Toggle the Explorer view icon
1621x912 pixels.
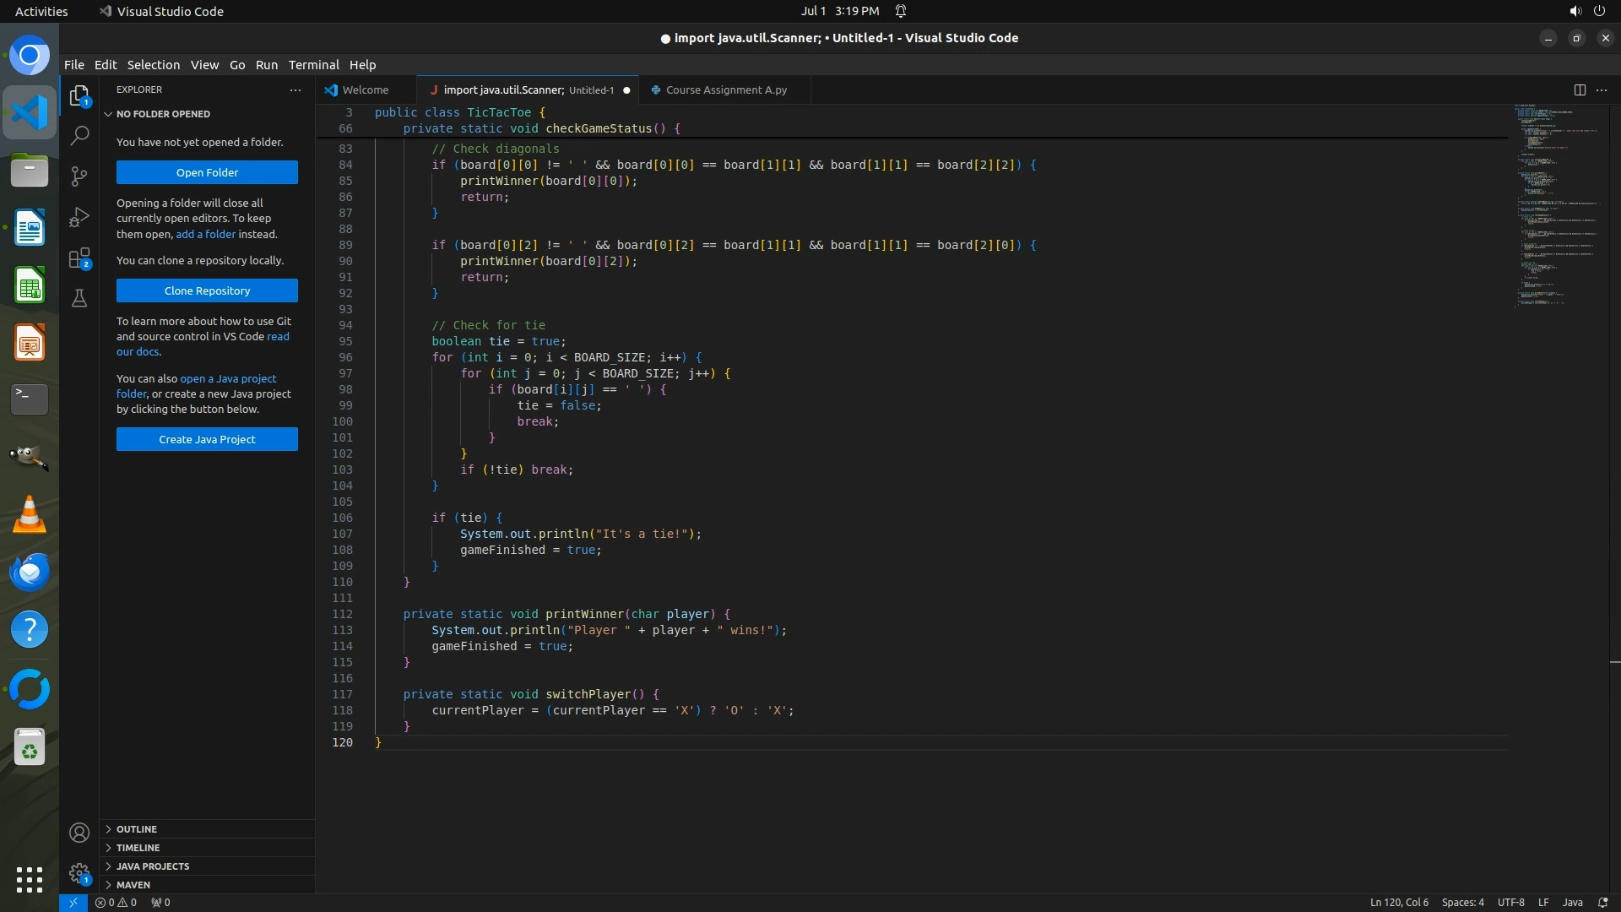pyautogui.click(x=79, y=95)
